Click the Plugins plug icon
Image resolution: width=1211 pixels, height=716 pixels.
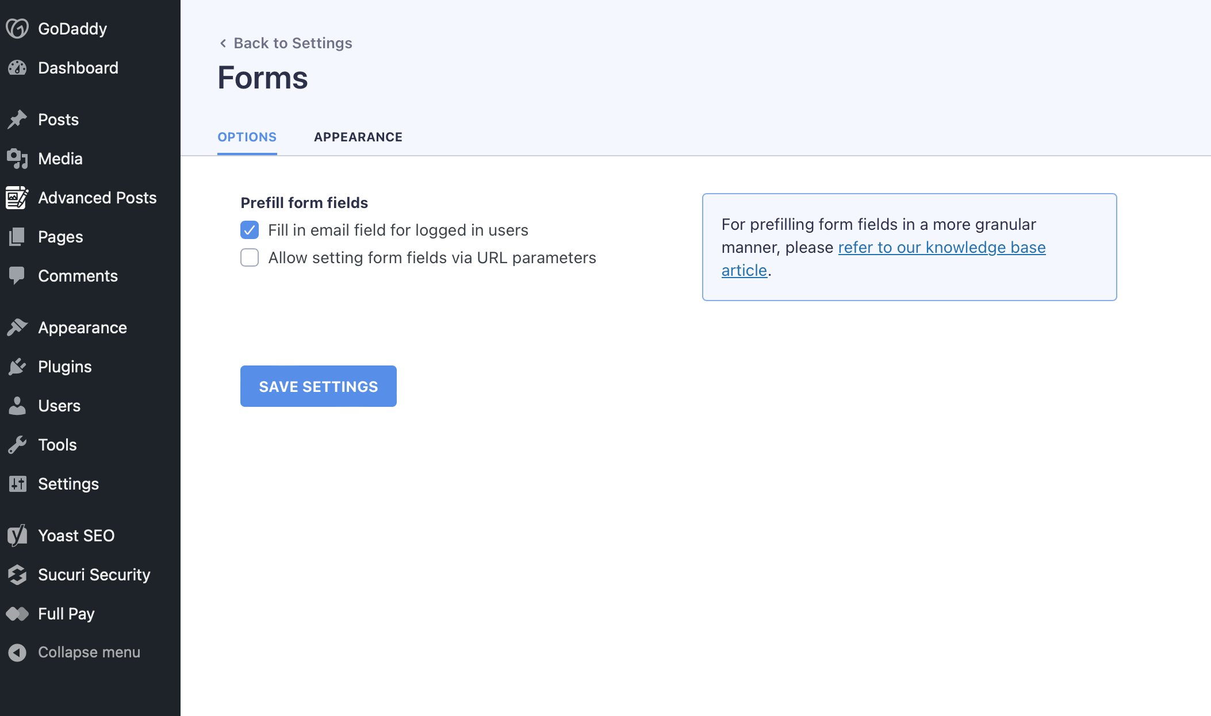pos(17,367)
